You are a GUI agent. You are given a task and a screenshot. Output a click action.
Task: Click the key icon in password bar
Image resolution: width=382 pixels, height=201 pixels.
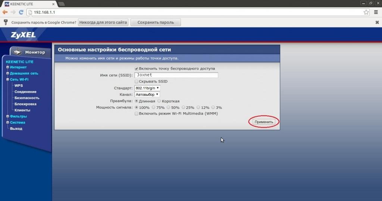click(6, 22)
